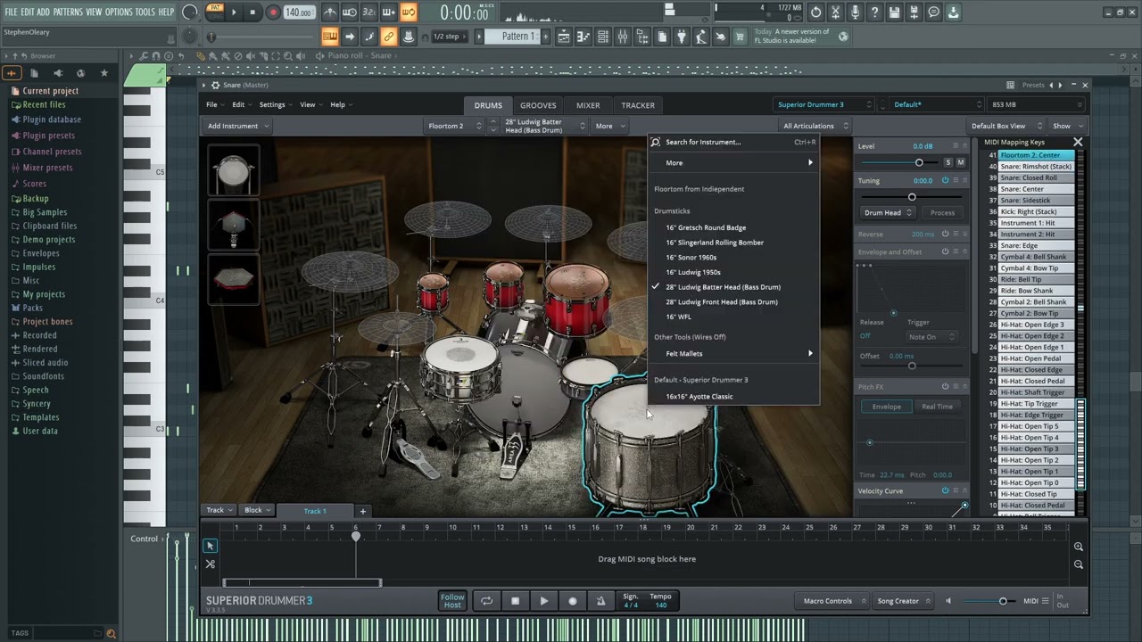
Task: Select the arrow pointer tool in track editor
Action: click(x=211, y=546)
